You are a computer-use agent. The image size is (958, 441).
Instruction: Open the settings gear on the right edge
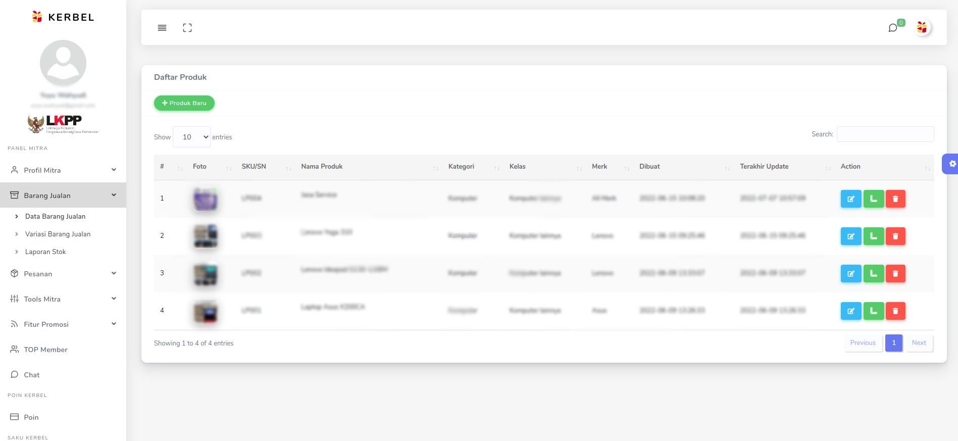(951, 164)
